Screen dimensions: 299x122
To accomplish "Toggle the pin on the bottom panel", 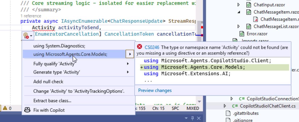I will [x=192, y=118].
